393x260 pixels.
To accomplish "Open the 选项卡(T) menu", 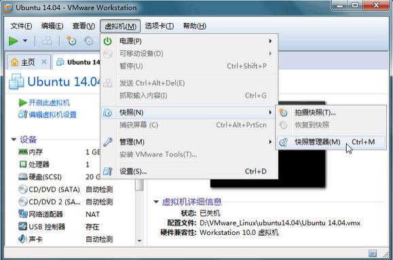I will point(159,26).
